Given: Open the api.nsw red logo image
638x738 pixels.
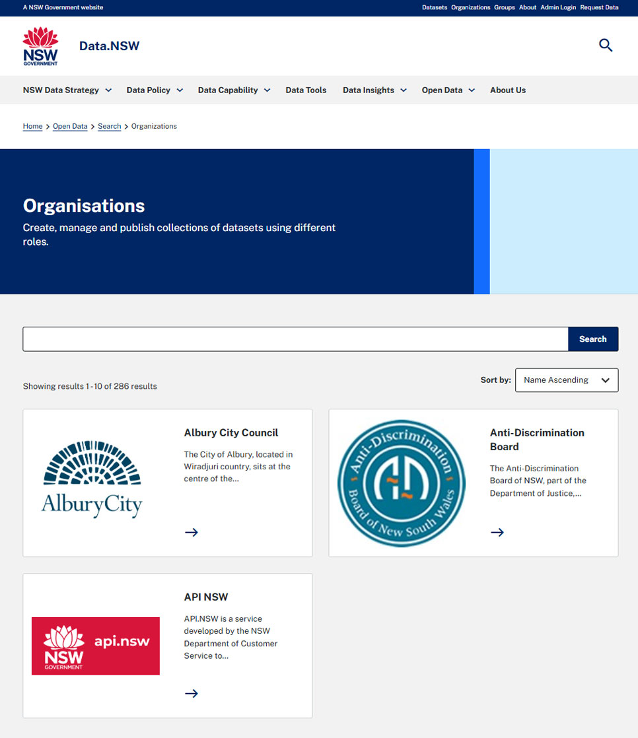Looking at the screenshot, I should click(x=96, y=646).
